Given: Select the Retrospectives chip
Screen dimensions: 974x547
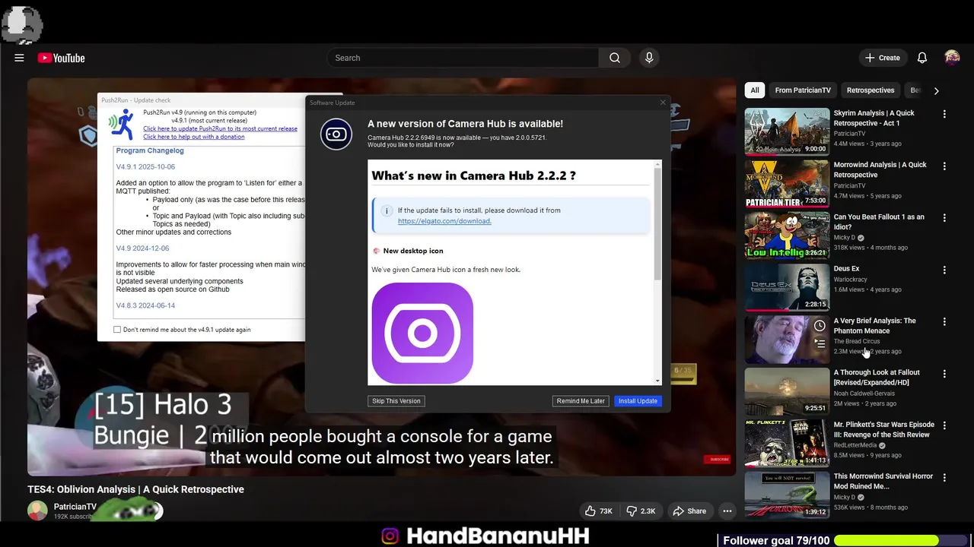Looking at the screenshot, I should [x=871, y=90].
